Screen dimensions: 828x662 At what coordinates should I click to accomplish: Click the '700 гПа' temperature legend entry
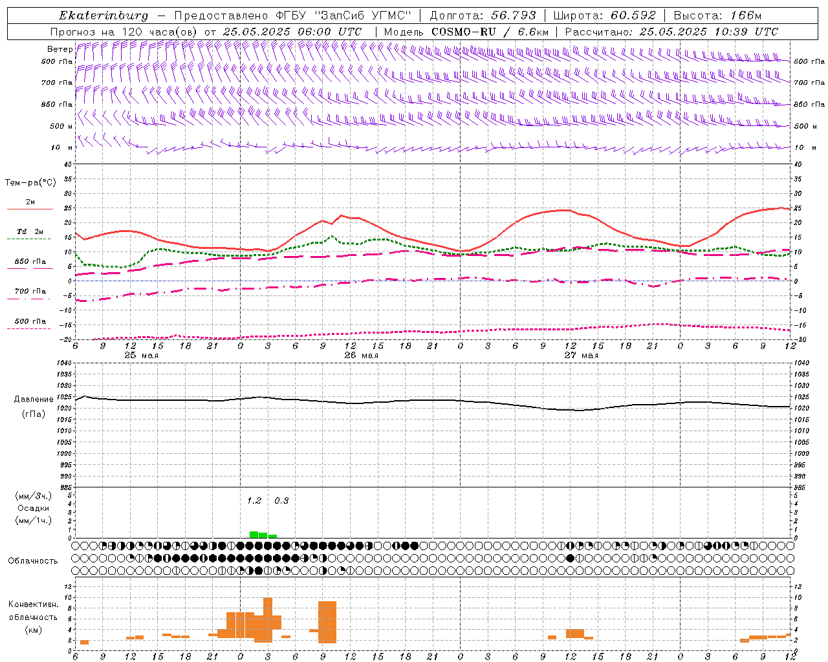[x=30, y=292]
